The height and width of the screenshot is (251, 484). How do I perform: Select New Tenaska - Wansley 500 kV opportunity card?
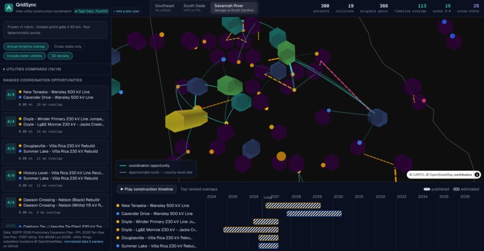coord(55,98)
